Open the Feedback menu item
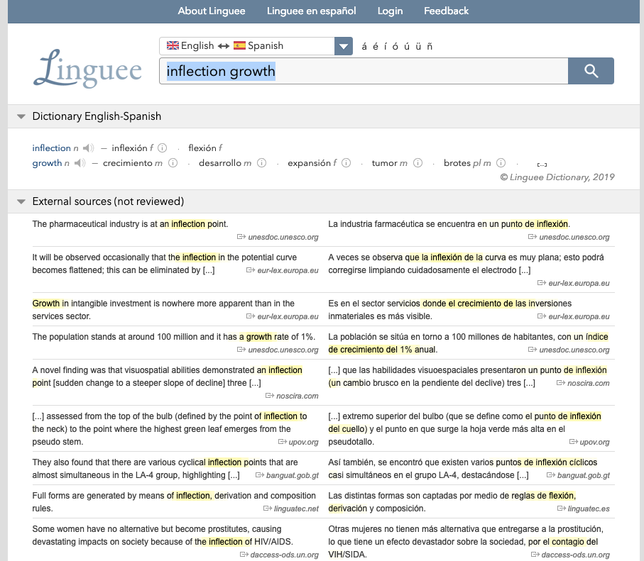 446,11
